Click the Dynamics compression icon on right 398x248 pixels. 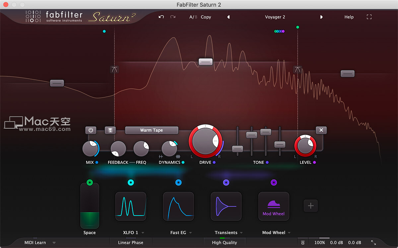[178, 156]
